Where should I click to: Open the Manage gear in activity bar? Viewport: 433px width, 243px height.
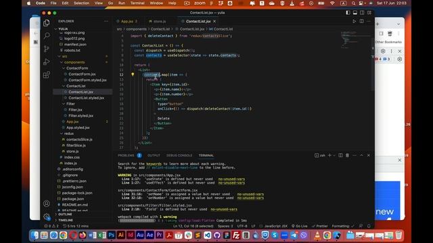(x=47, y=217)
